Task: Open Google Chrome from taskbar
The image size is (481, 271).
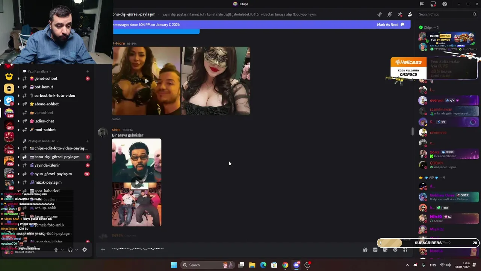Action: point(285,265)
